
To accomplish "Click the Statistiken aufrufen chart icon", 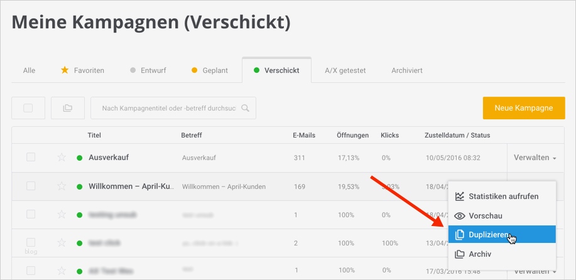I will [x=460, y=197].
